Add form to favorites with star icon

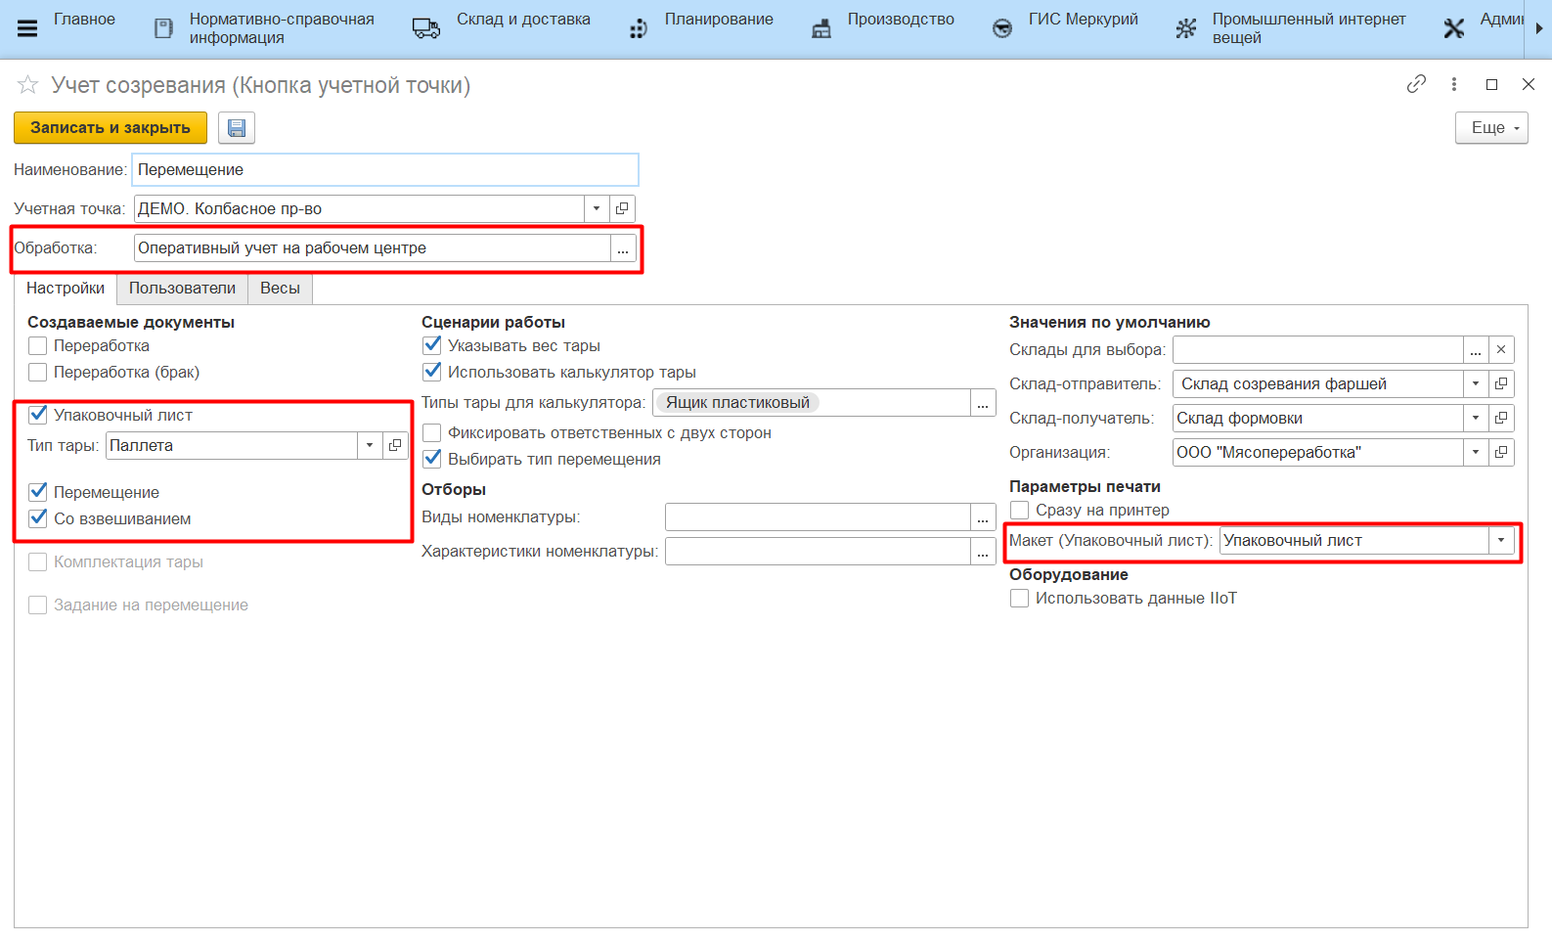coord(27,85)
